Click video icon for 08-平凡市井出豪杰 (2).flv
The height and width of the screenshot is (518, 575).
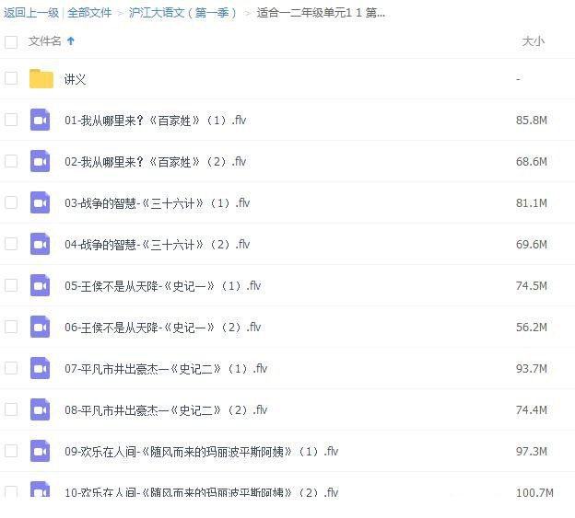(40, 409)
